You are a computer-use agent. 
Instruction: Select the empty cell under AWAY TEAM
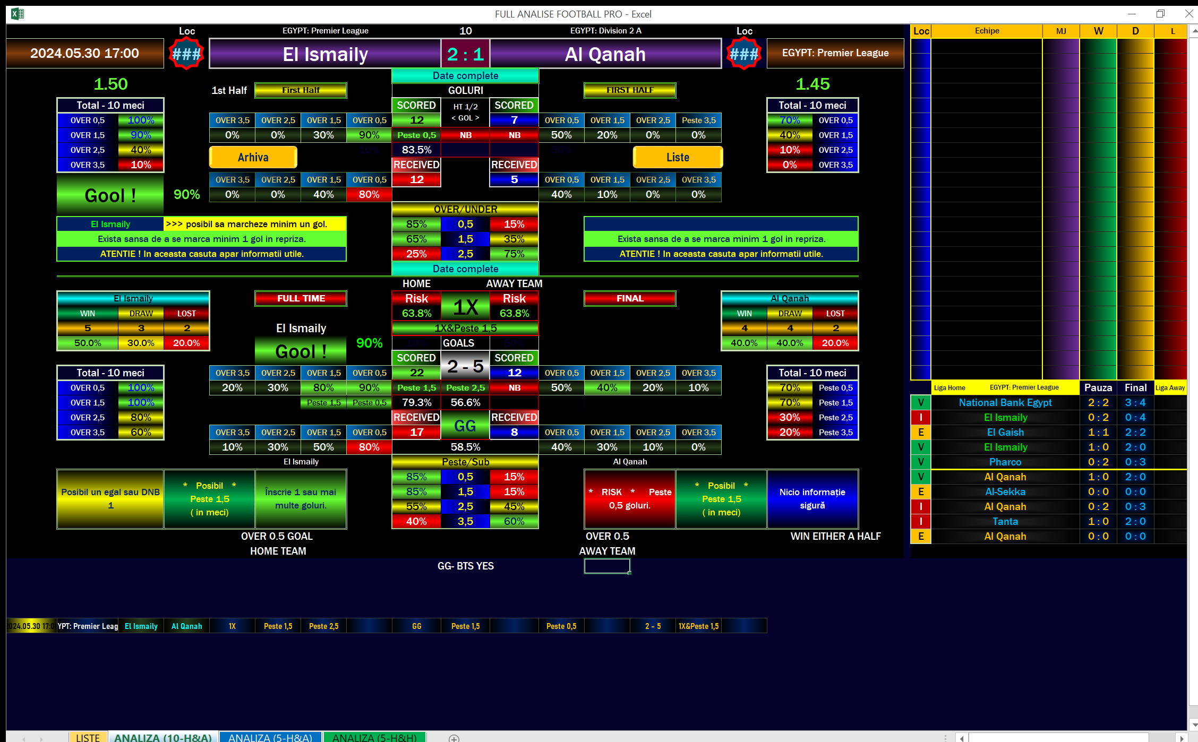(x=607, y=566)
